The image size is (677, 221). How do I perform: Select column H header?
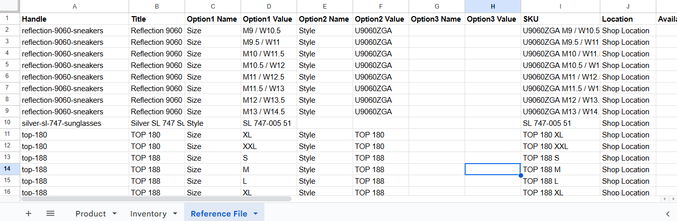point(493,6)
